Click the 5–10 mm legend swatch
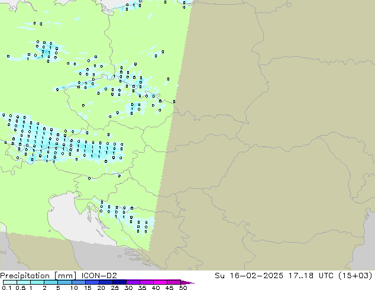Image resolution: width=375 pixels, height=290 pixels. tap(64, 282)
